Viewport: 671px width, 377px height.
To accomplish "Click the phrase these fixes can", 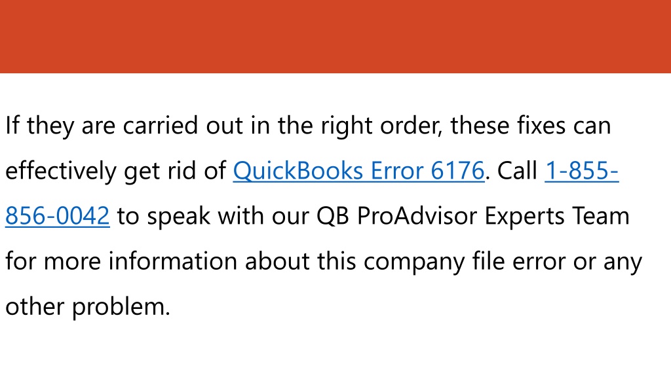I will [x=531, y=125].
